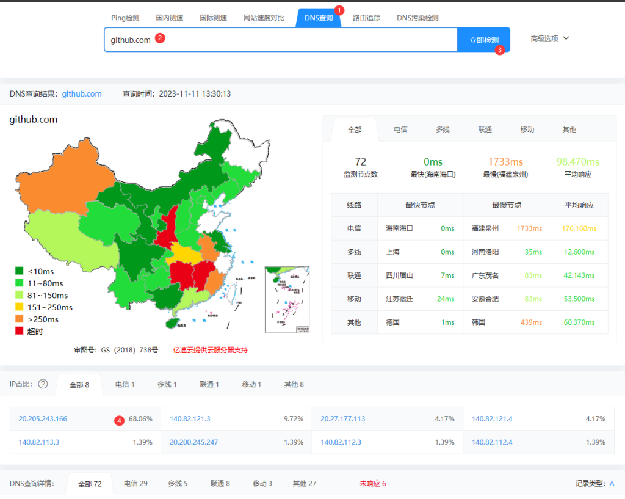
Task: Select the 其他 27 DNS details tab
Action: (305, 484)
